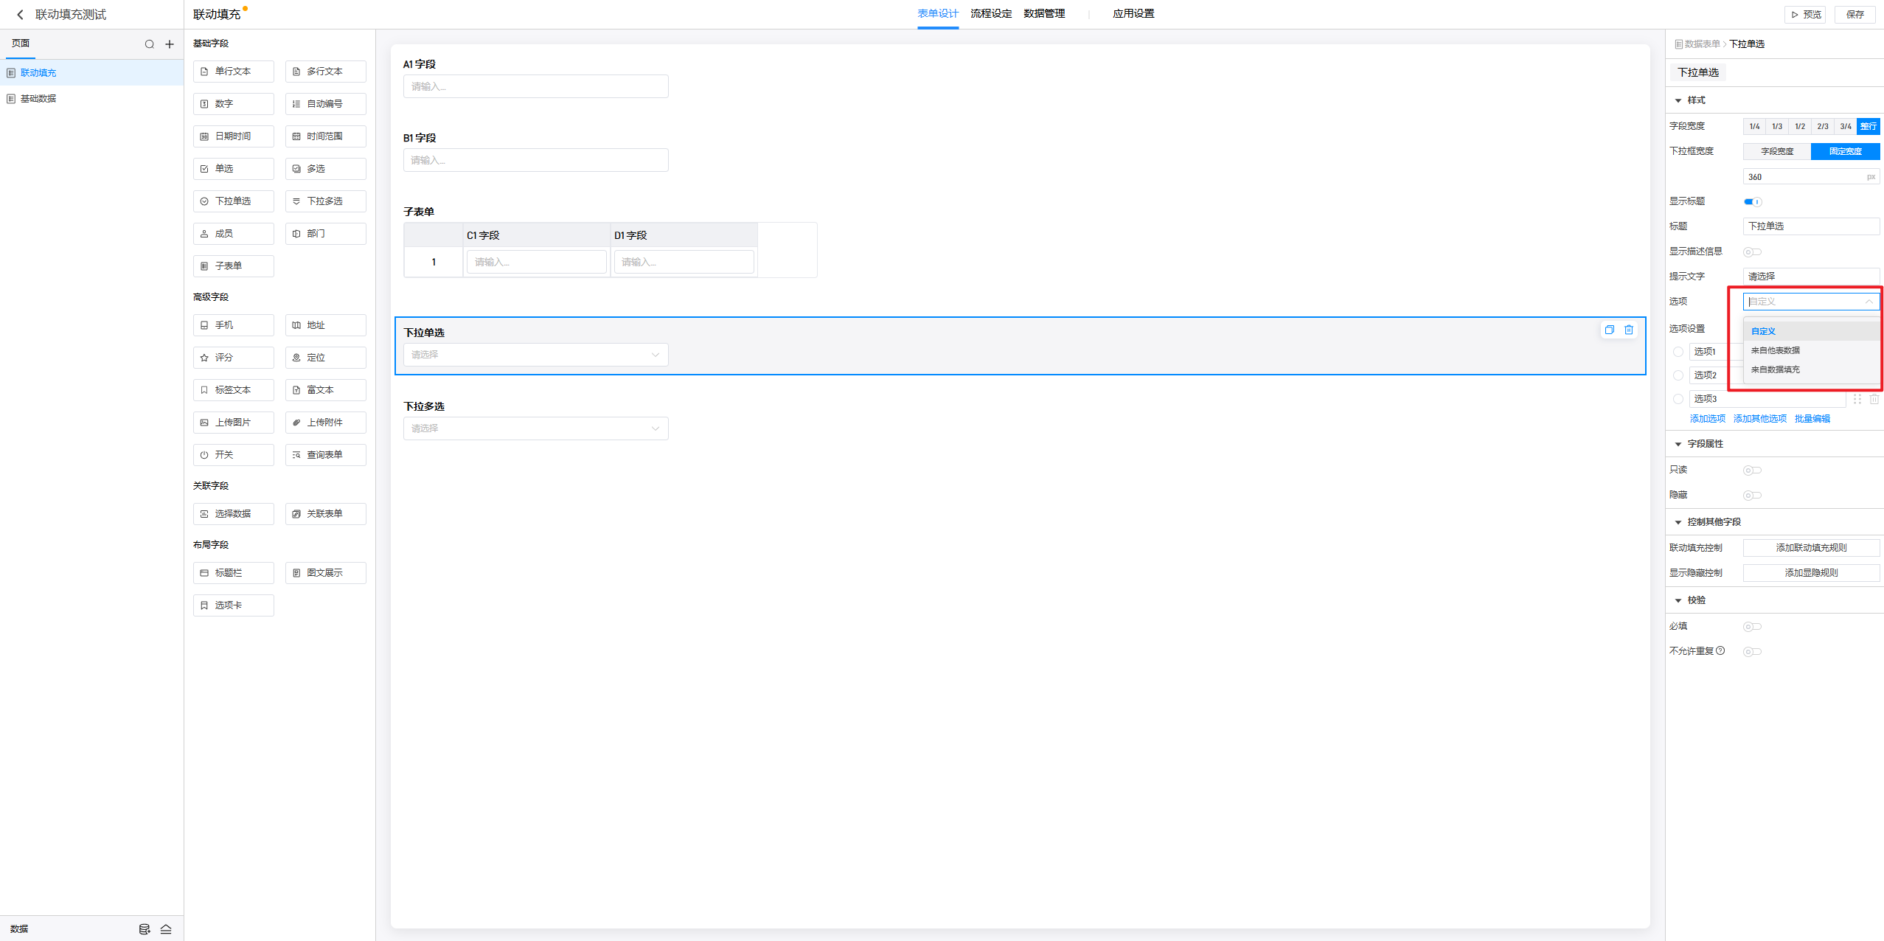Click the 保存 button
Screen dimensions: 1884x941
(x=1855, y=14)
